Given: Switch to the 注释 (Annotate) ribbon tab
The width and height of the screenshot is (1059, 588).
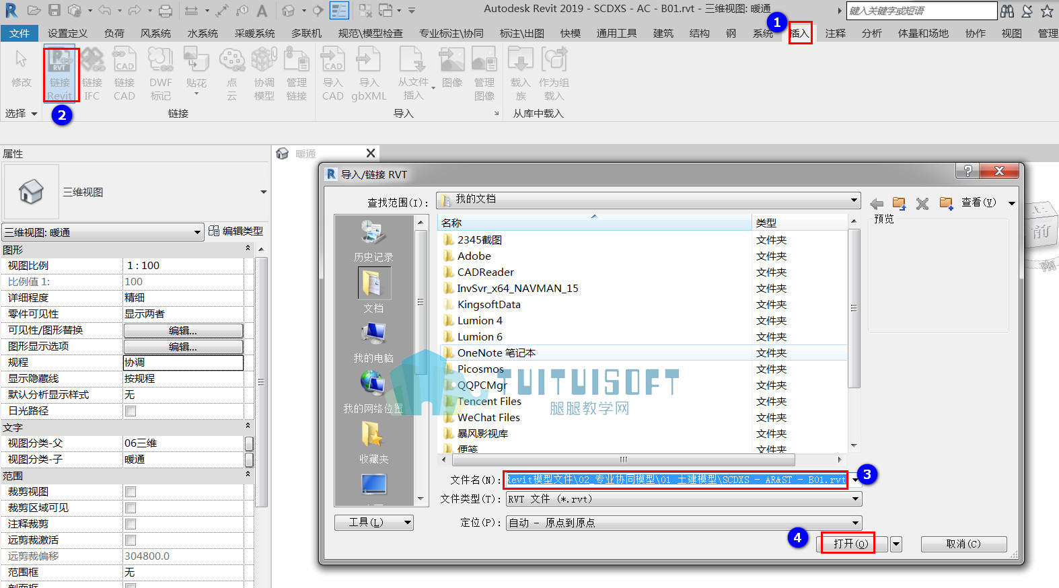Looking at the screenshot, I should click(836, 33).
